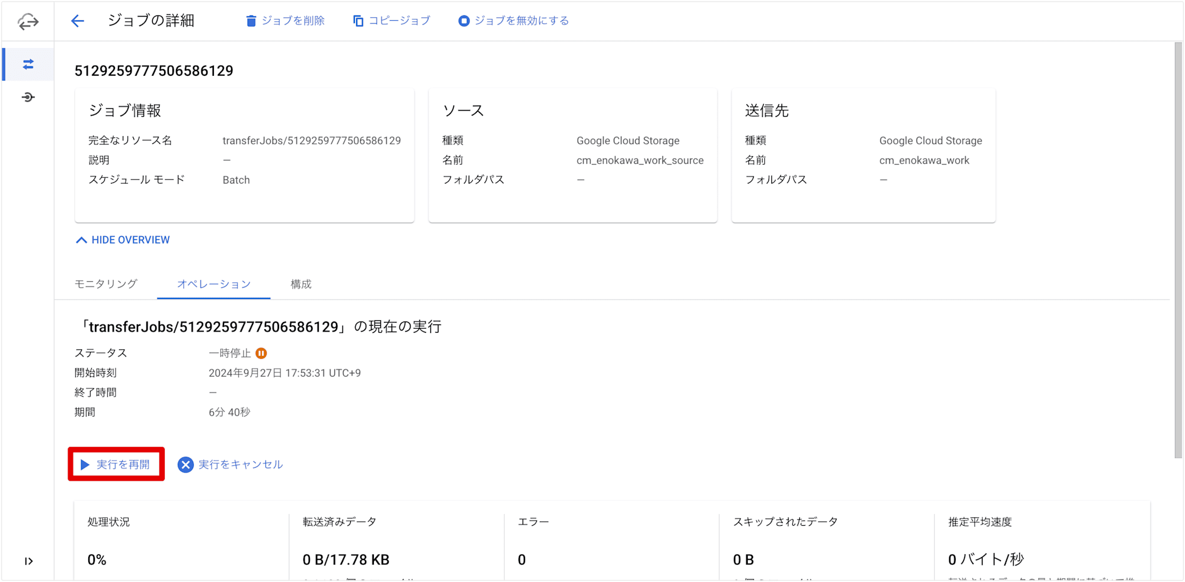The image size is (1185, 582).
Task: Click the 処理状況 label
Action: (x=108, y=522)
